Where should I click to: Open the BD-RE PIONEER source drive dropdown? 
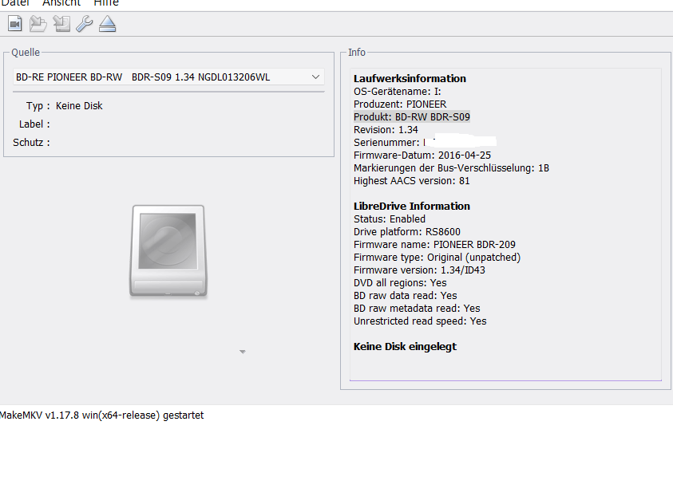(168, 77)
